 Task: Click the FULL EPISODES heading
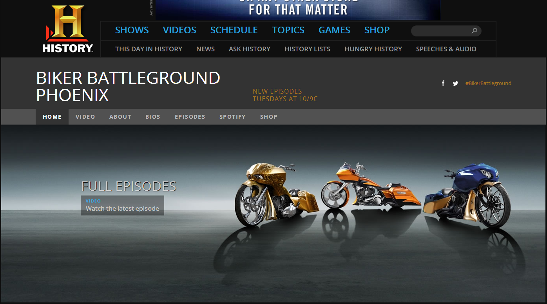129,186
